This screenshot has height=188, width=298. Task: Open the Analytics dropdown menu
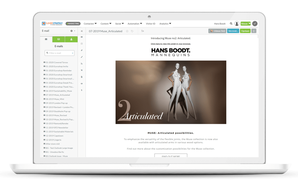click(x=165, y=24)
